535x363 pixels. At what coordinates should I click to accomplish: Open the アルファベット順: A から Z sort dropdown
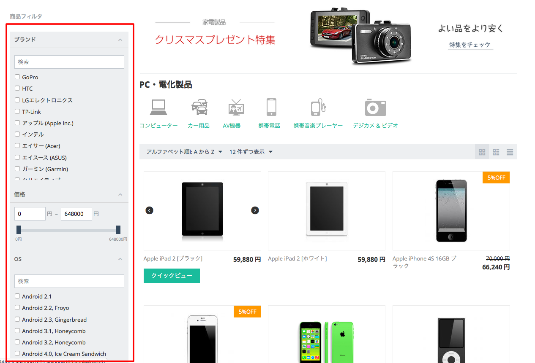pyautogui.click(x=184, y=152)
